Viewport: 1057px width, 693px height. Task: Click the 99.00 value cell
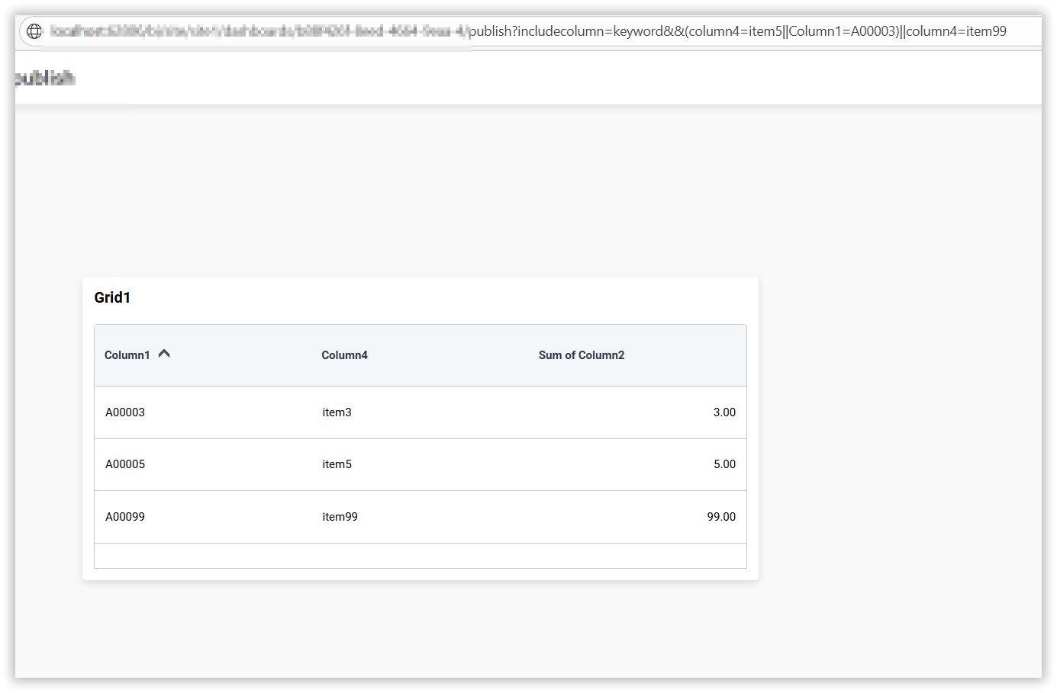[720, 517]
